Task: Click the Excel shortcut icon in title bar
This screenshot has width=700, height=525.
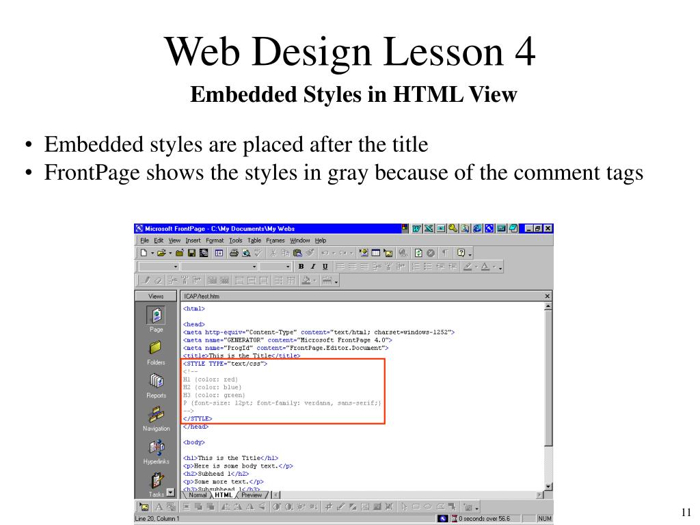Action: [x=429, y=228]
